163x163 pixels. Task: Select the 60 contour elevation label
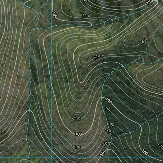pos(105,144)
